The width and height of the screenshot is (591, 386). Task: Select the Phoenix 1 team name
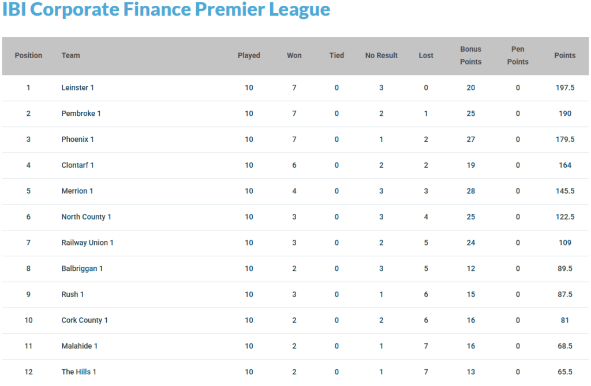click(x=77, y=139)
